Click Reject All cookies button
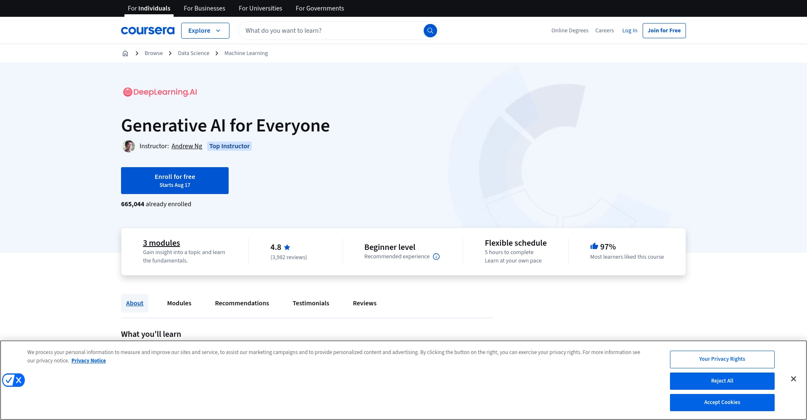807x420 pixels. pos(722,381)
